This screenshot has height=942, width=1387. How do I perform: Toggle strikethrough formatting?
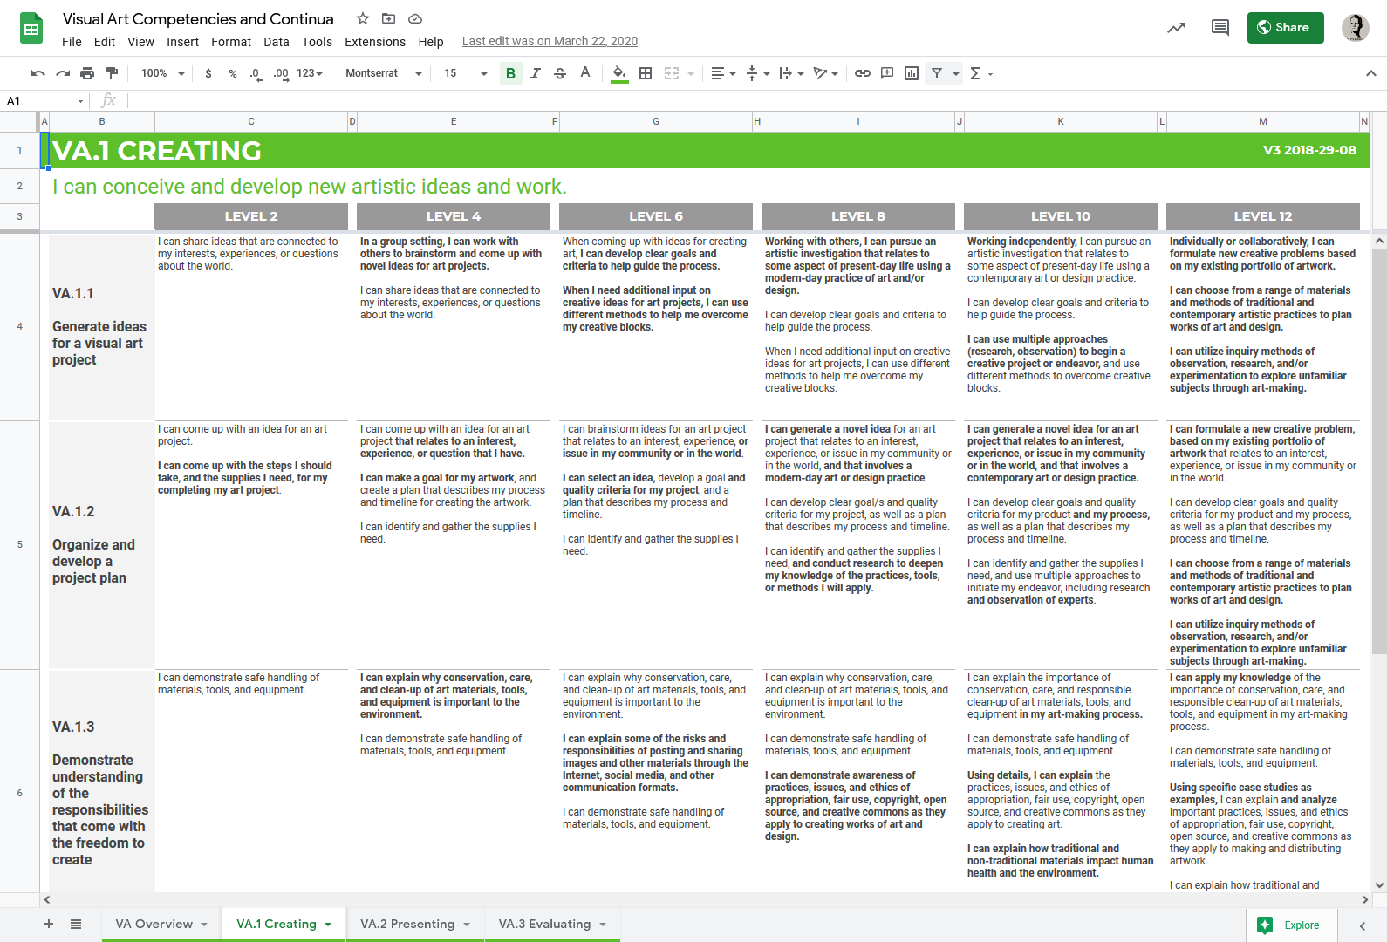(x=560, y=73)
